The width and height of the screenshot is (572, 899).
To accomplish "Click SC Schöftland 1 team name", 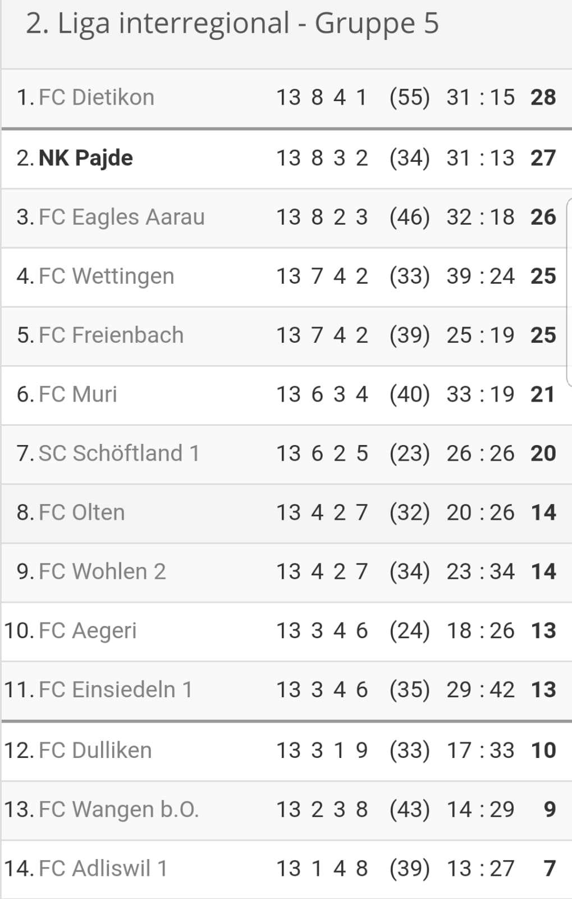I will tap(119, 453).
